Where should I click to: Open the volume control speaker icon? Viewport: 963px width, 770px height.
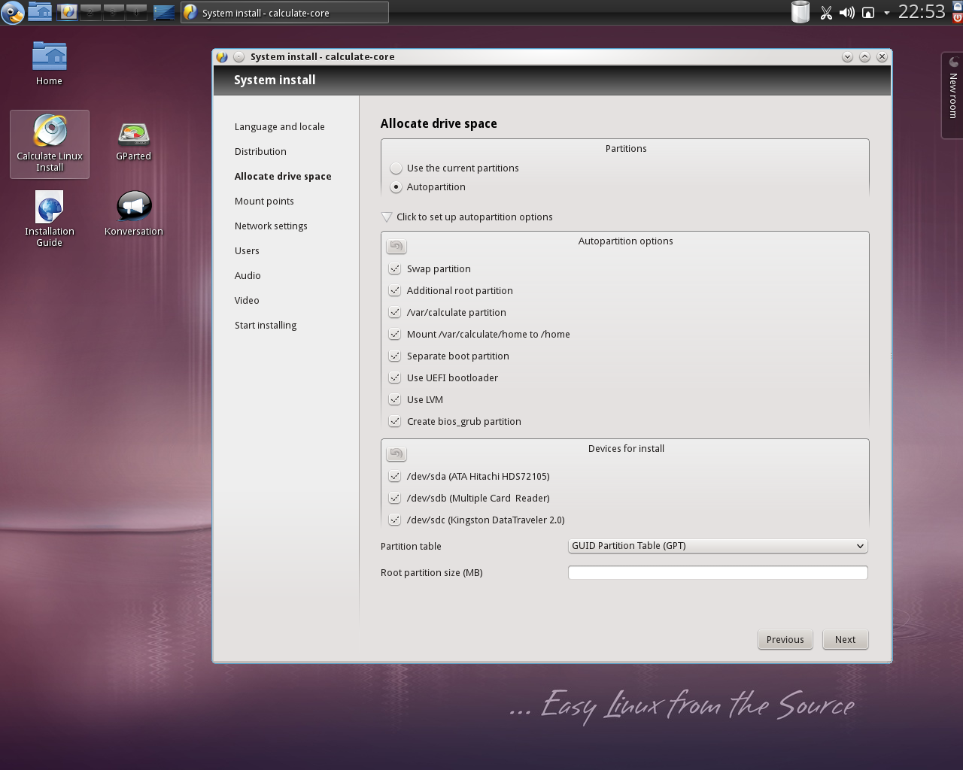(x=847, y=13)
